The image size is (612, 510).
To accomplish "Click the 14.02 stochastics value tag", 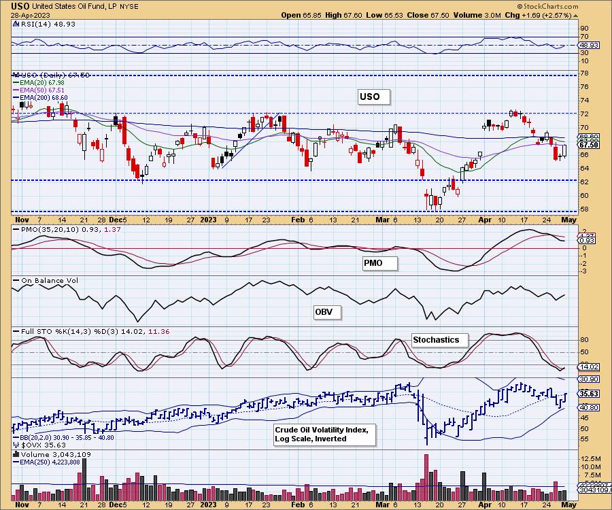I will click(x=589, y=367).
